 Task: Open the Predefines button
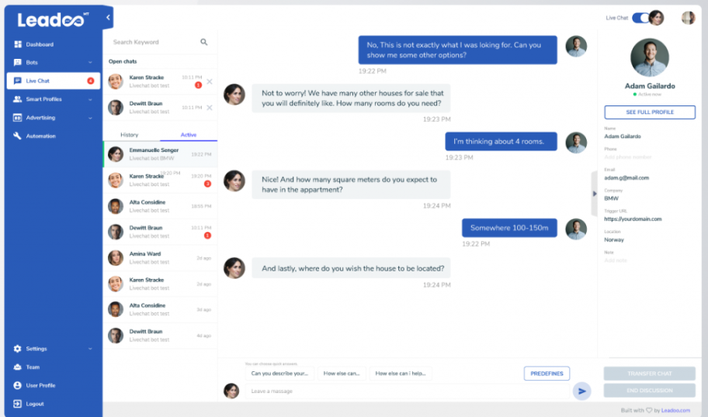547,374
